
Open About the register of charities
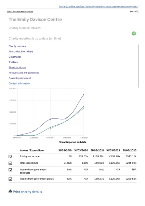tap(20, 12)
